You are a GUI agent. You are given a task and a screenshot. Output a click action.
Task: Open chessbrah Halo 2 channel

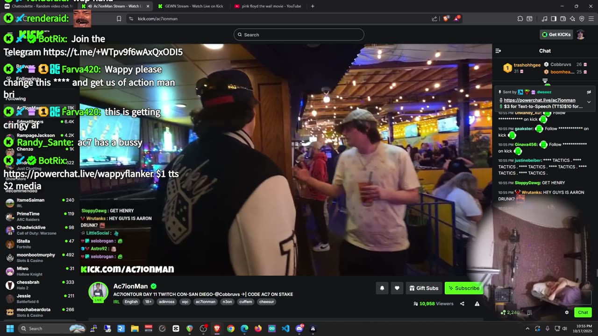tap(40, 285)
